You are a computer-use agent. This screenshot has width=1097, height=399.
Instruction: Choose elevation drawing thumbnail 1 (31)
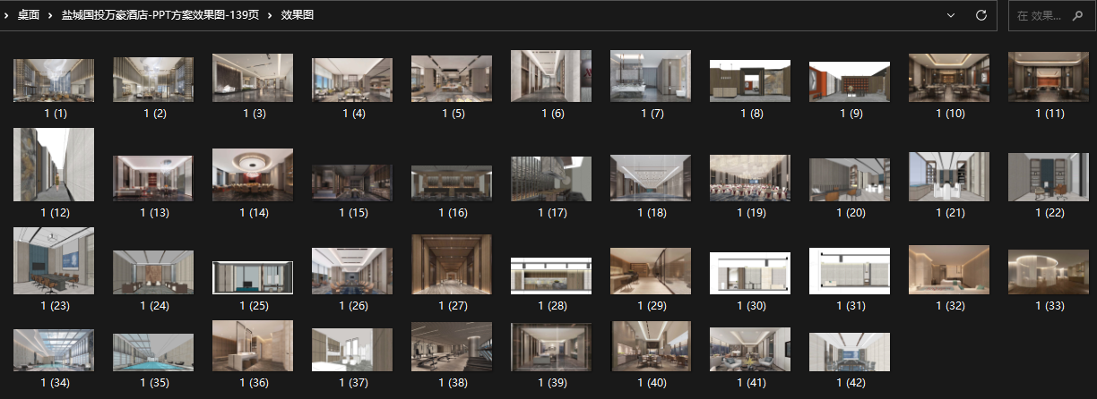click(850, 271)
